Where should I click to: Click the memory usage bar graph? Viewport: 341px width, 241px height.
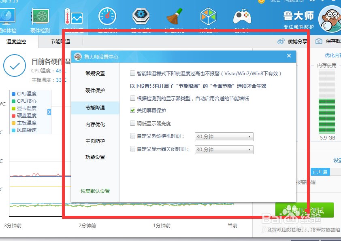coord(327,101)
